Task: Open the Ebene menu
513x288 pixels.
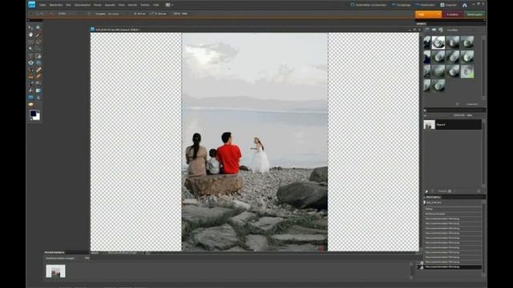Action: (x=97, y=5)
